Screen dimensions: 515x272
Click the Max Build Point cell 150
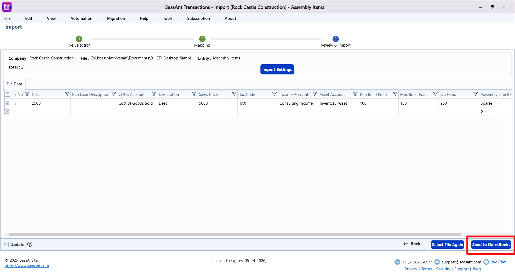point(418,103)
